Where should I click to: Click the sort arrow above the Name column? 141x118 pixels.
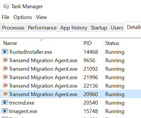tap(41, 40)
